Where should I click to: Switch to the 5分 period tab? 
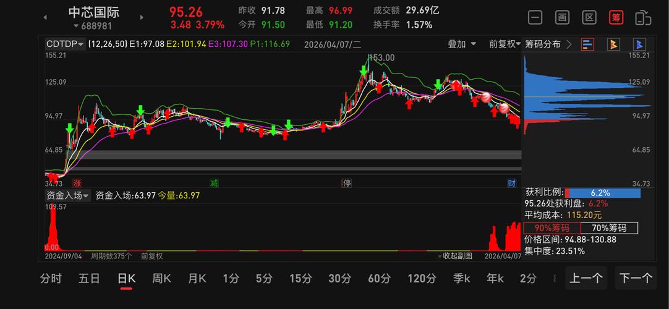pyautogui.click(x=264, y=279)
